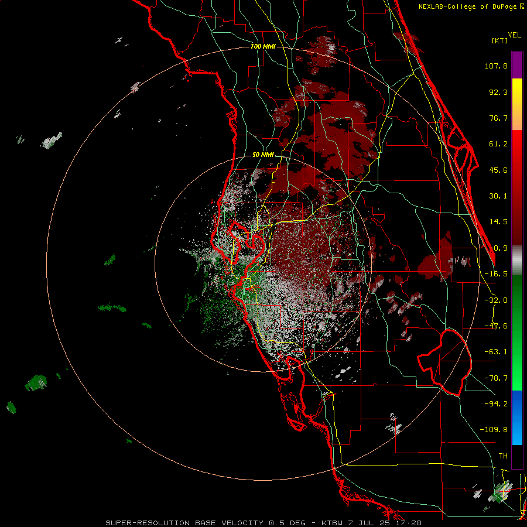This screenshot has height=527, width=527.
Task: Click the 76.7 velocity scale value
Action: [498, 118]
